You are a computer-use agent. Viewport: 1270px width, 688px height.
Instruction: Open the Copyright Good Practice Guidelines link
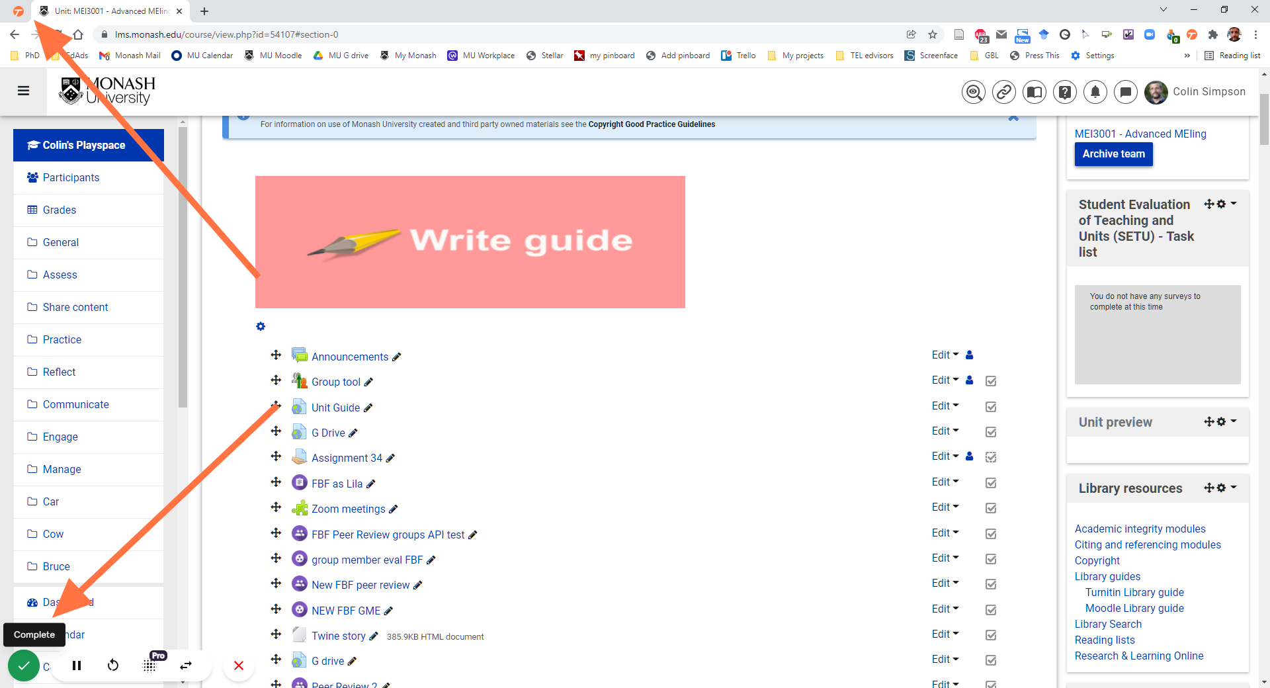[x=652, y=124]
